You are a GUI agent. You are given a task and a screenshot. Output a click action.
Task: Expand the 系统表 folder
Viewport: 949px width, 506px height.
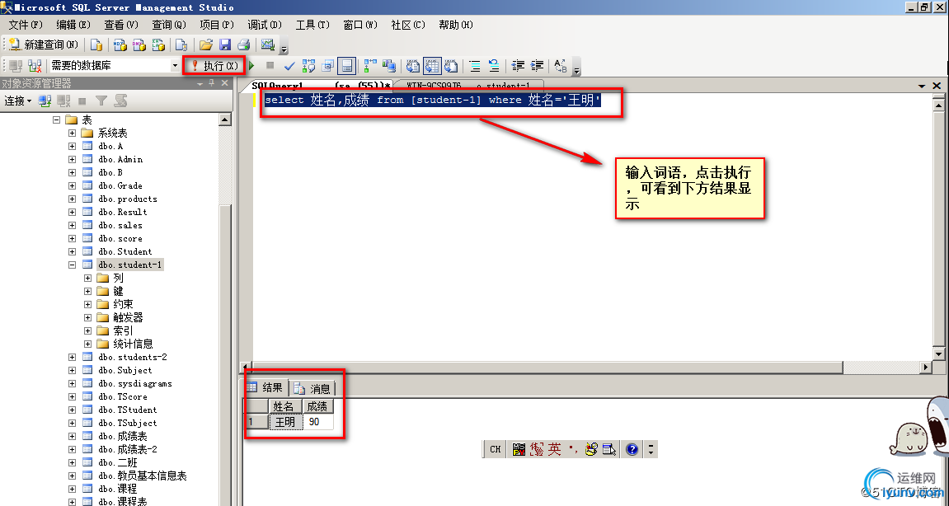click(x=72, y=134)
